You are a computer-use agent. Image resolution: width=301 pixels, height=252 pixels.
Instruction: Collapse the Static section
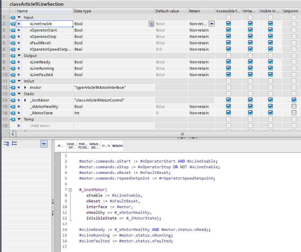(x=19, y=94)
